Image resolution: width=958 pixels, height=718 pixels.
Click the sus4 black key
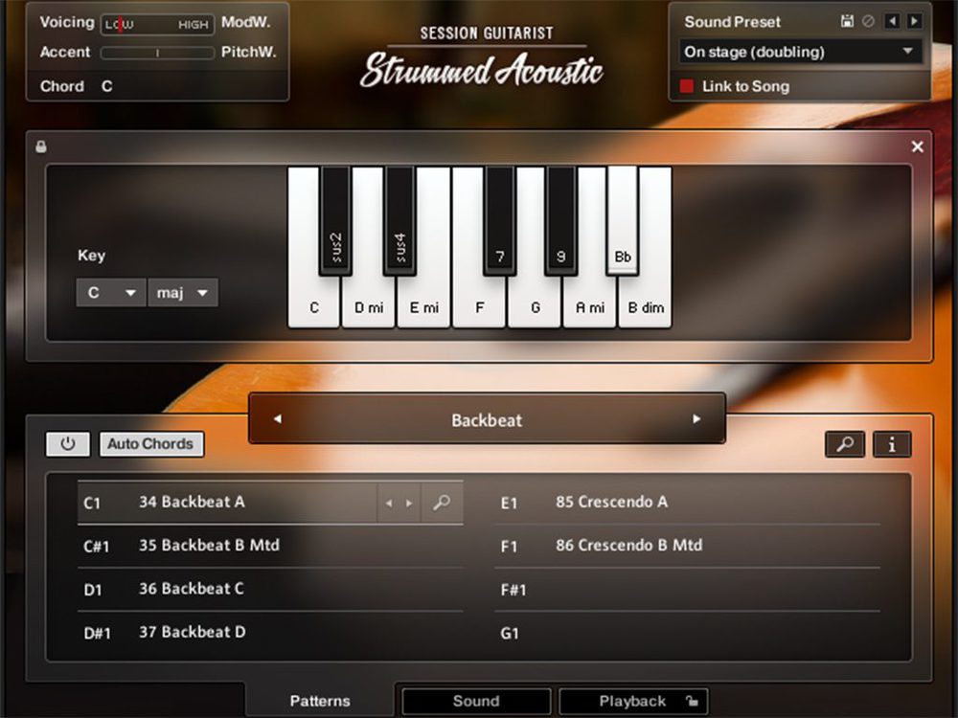coord(399,220)
